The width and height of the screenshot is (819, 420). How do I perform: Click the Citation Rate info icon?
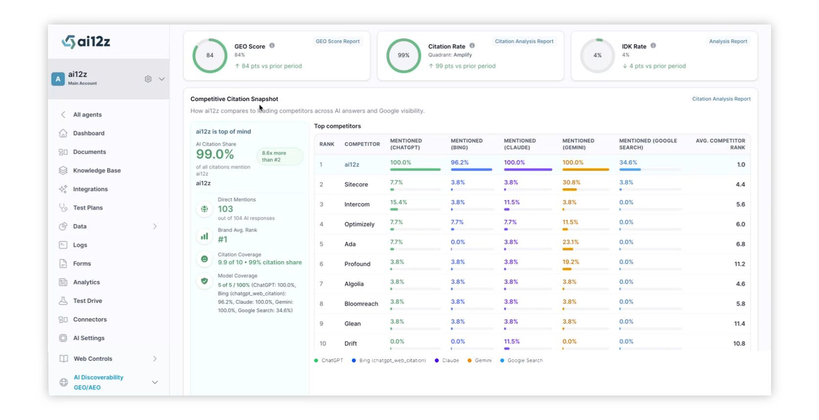(x=472, y=46)
